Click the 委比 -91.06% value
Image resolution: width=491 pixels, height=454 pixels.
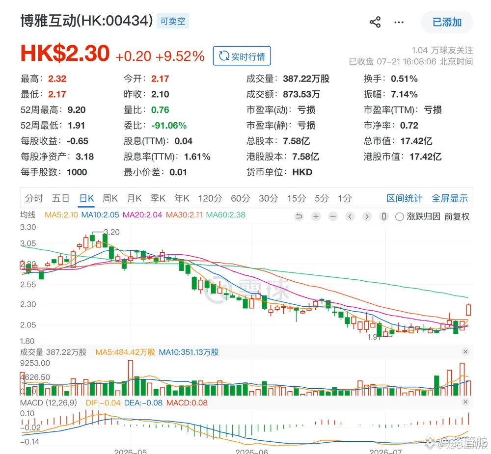(x=169, y=126)
